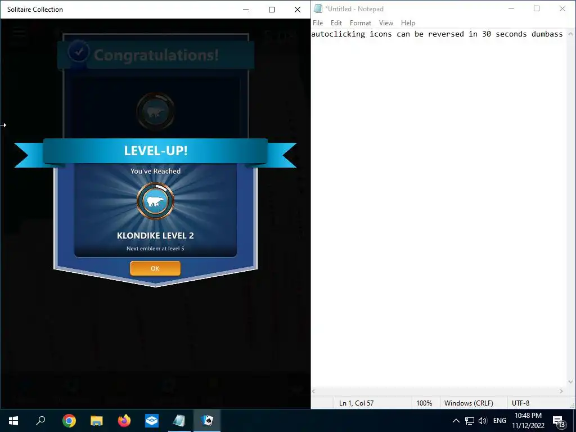Minimize the Notepad window
576x432 pixels.
511,9
